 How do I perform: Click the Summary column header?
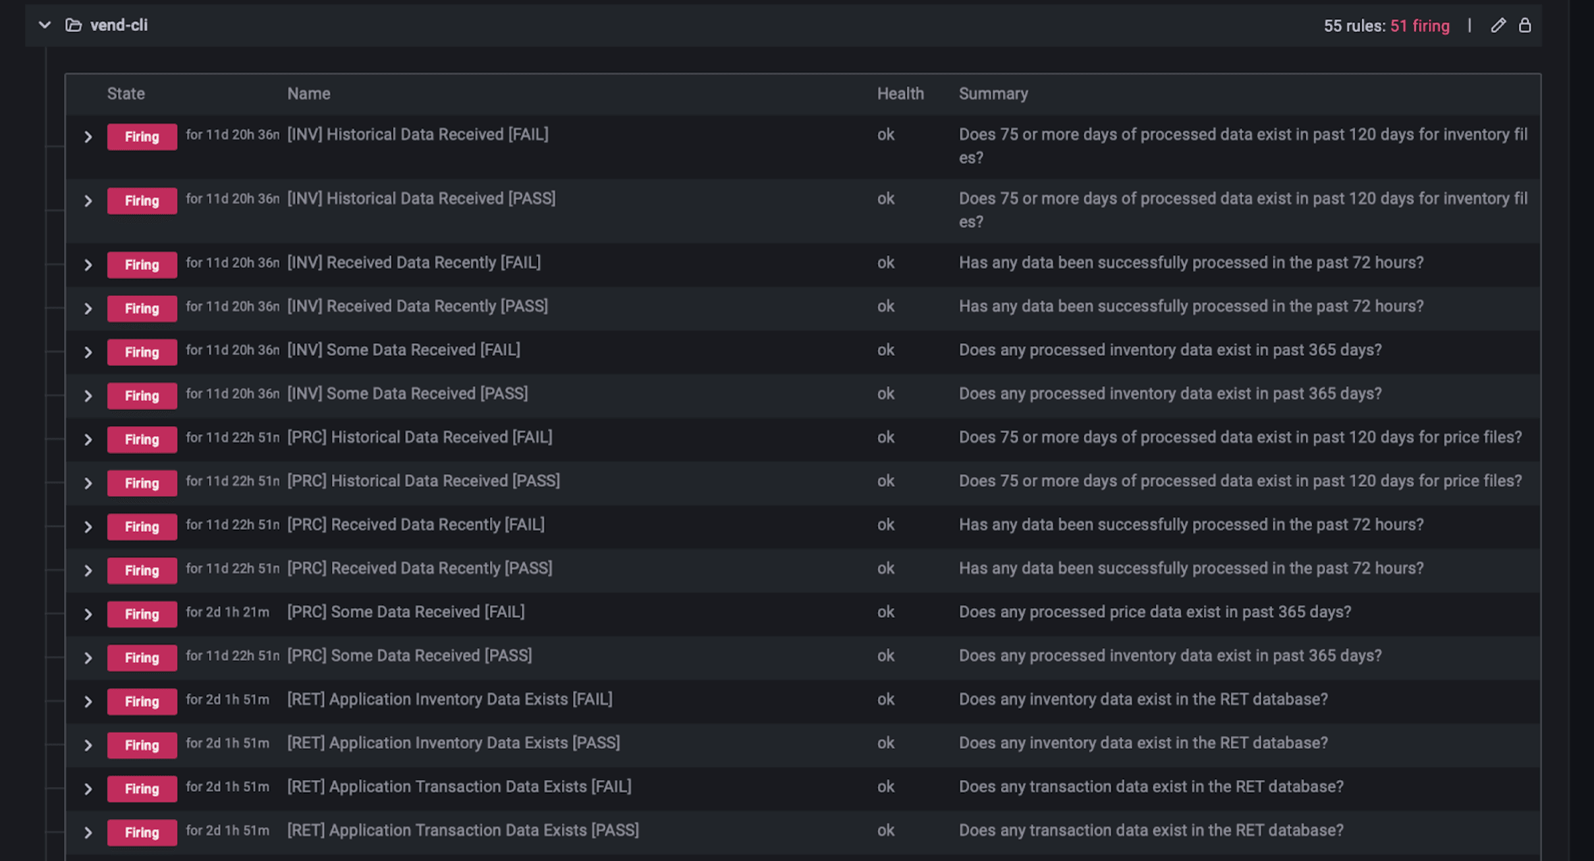993,94
